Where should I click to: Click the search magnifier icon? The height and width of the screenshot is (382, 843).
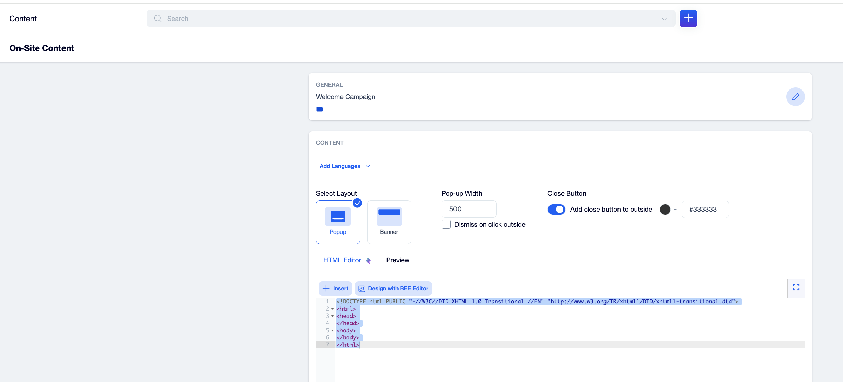pos(158,19)
